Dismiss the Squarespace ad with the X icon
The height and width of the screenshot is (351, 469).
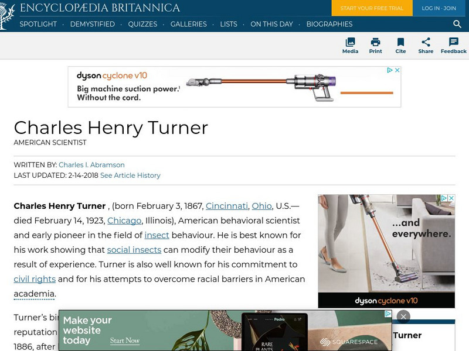tap(403, 316)
